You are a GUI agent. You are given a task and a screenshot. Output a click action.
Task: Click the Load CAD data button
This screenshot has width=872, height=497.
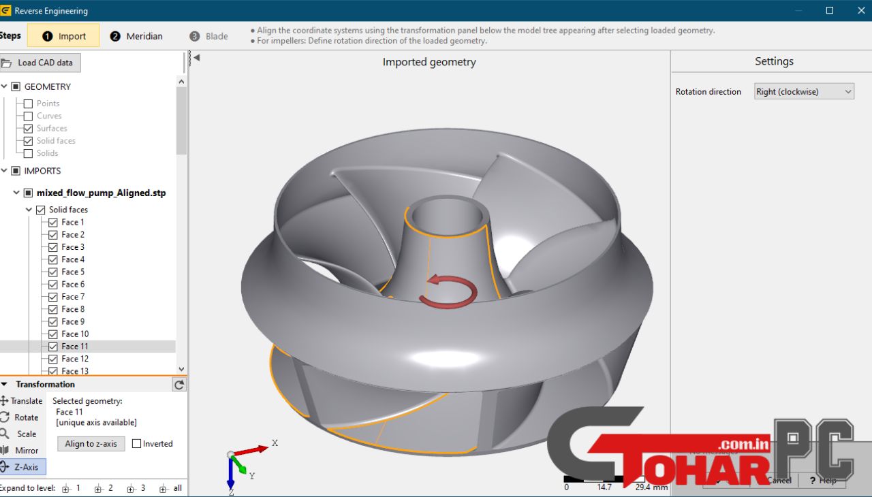coord(40,63)
